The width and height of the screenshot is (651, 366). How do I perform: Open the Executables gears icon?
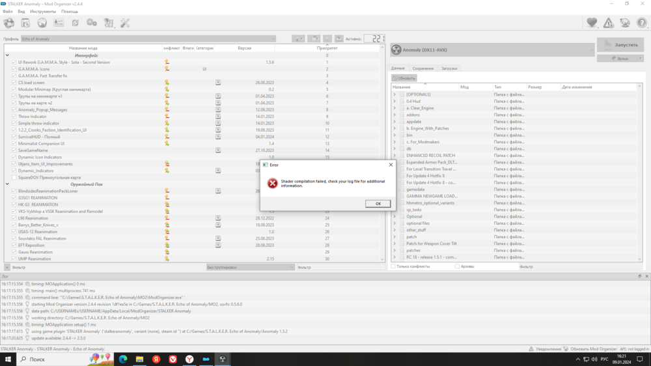pyautogui.click(x=92, y=23)
